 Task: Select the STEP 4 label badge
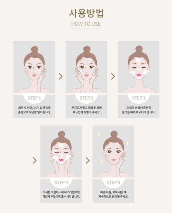61,182
